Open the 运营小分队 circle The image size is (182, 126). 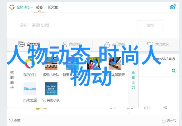pos(51,64)
